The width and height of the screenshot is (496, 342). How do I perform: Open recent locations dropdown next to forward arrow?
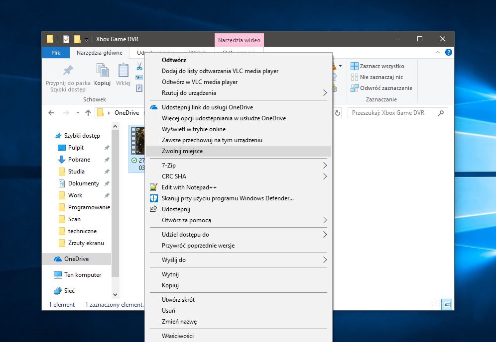(x=78, y=113)
